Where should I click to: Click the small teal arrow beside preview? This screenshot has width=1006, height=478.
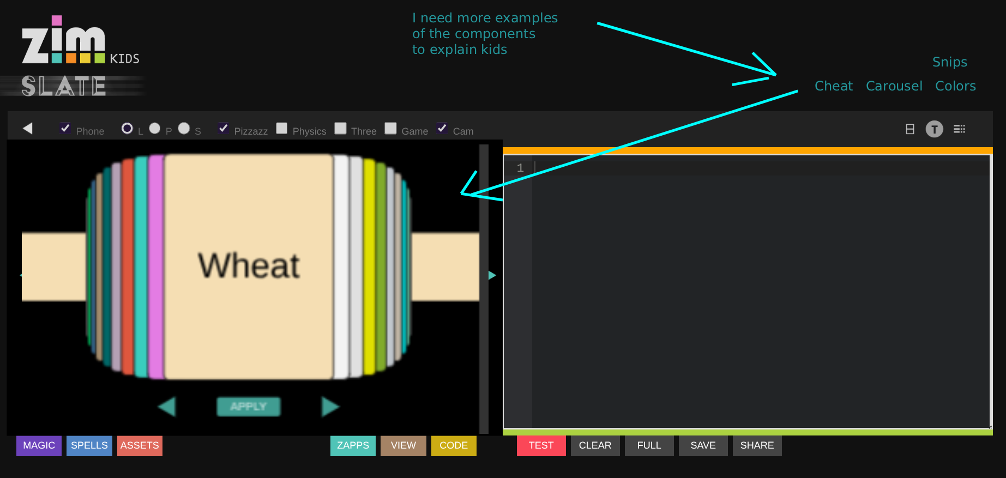492,275
